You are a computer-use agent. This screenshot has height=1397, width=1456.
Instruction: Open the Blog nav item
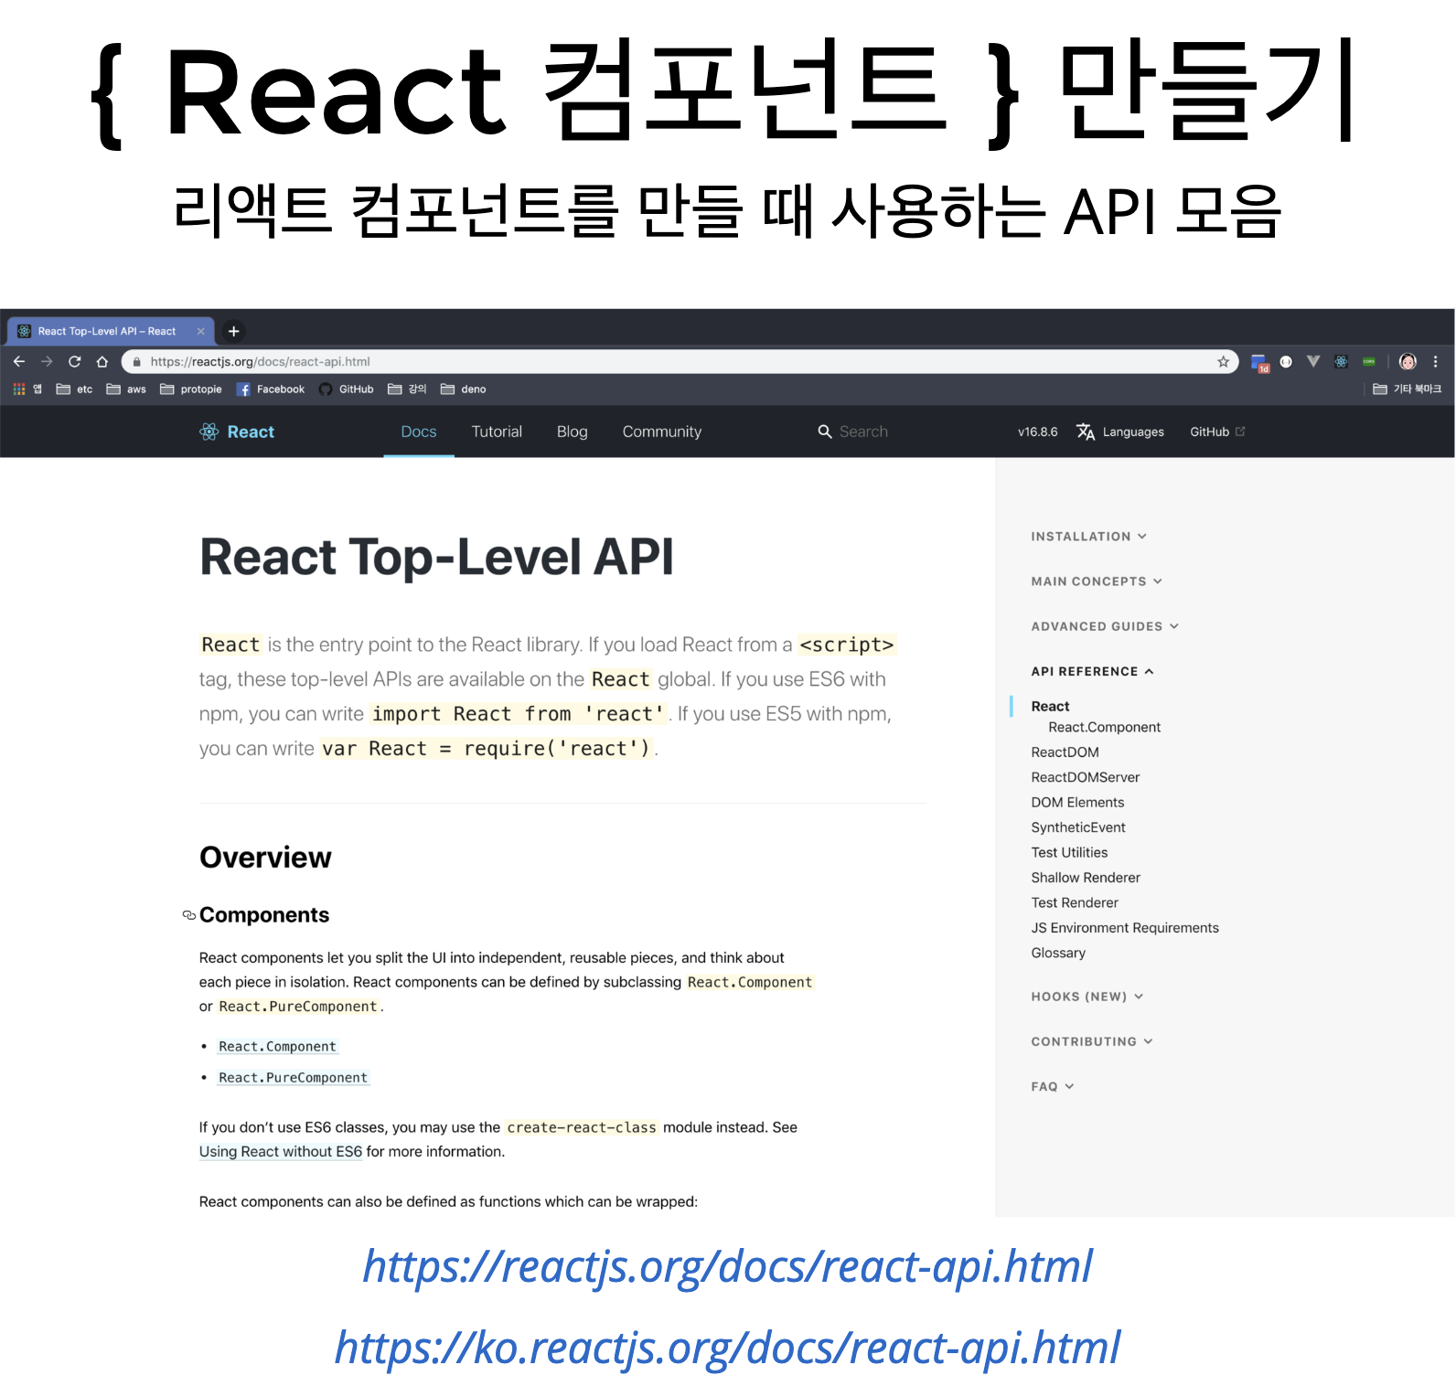[573, 432]
